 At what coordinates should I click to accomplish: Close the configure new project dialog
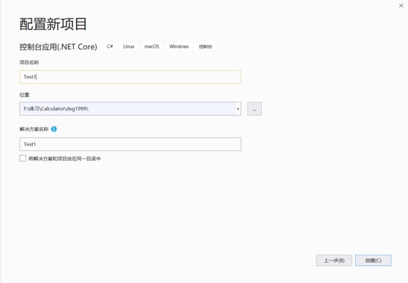click(x=401, y=6)
